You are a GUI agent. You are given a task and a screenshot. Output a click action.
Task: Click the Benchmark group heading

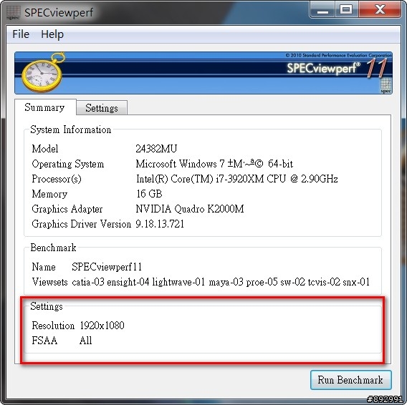point(53,248)
